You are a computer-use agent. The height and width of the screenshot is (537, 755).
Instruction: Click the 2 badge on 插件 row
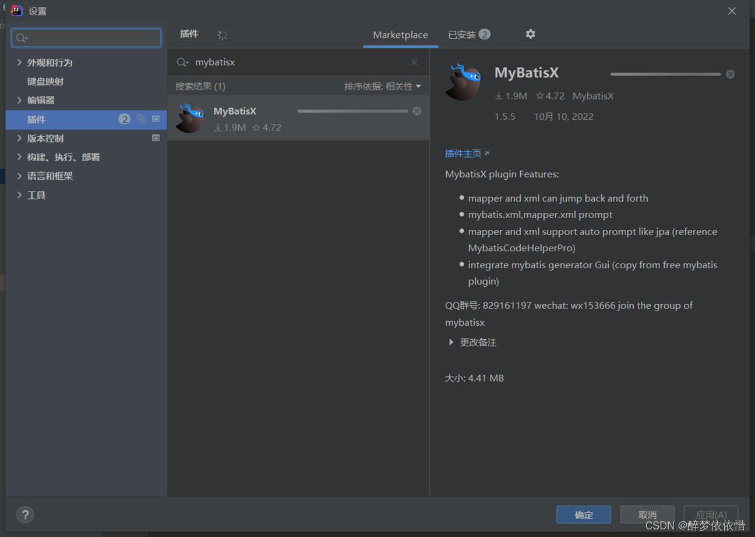(x=124, y=119)
